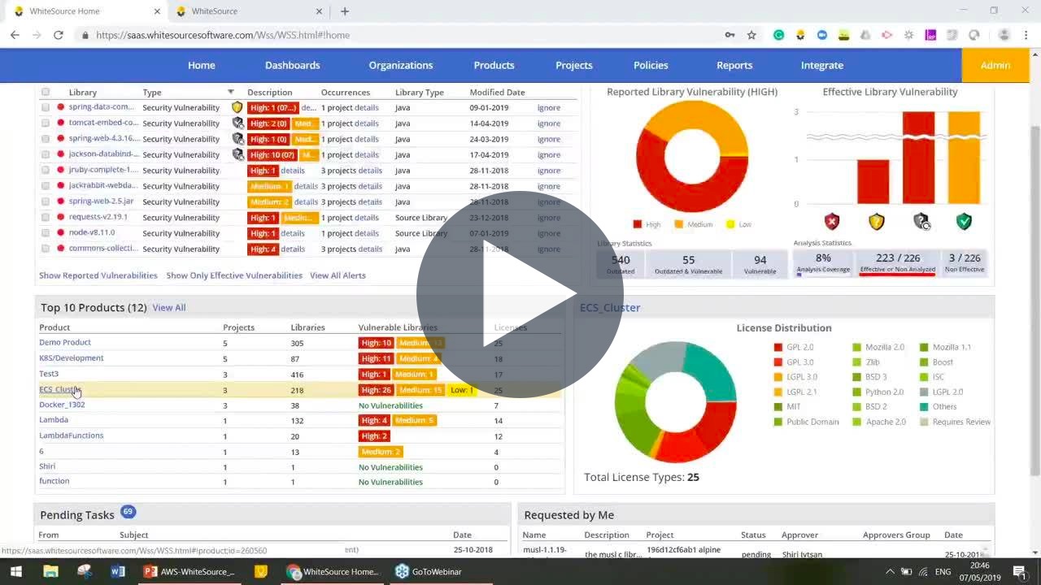
Task: Toggle the select-all checkbox in alerts header
Action: pos(46,92)
